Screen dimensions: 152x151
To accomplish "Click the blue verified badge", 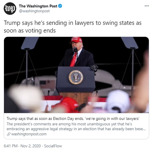I will click(x=60, y=6).
